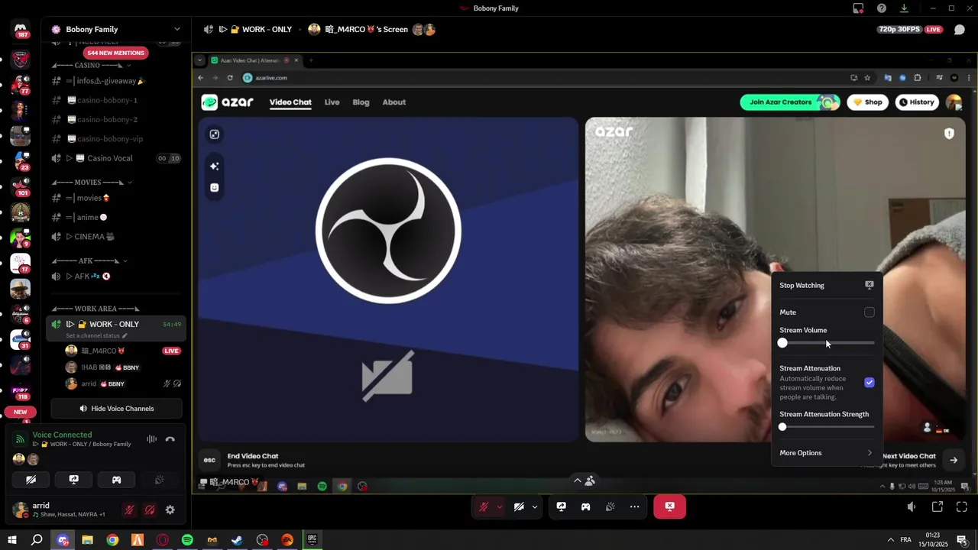Collapse the AFK category
Viewport: 978px width, 550px height.
[x=89, y=261]
